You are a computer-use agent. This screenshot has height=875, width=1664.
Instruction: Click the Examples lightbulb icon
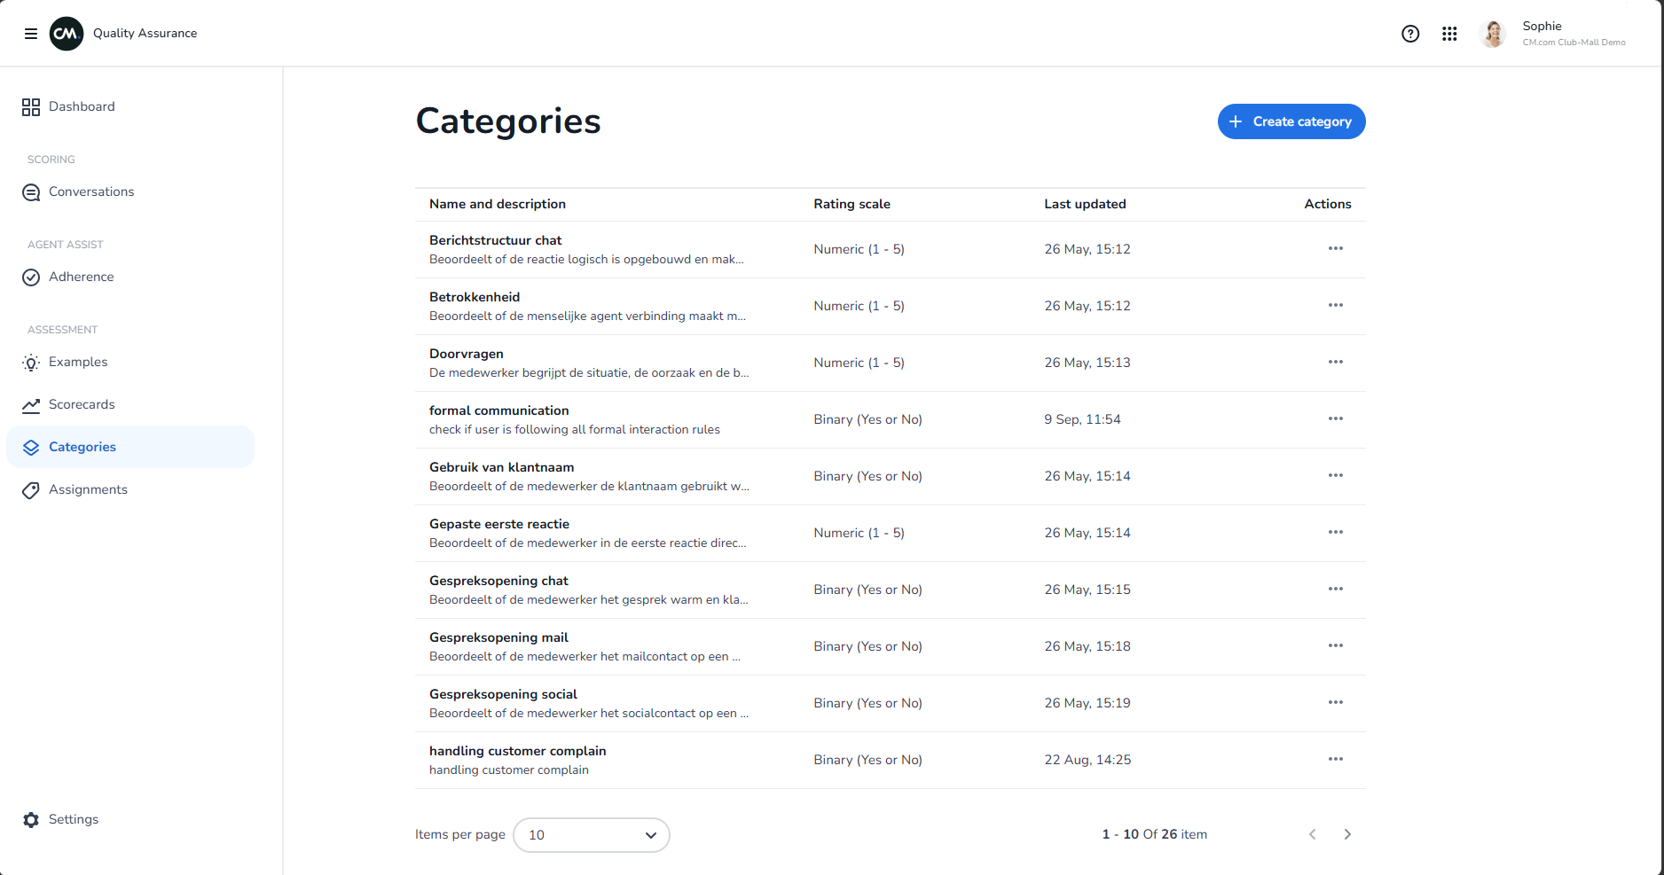[31, 363]
